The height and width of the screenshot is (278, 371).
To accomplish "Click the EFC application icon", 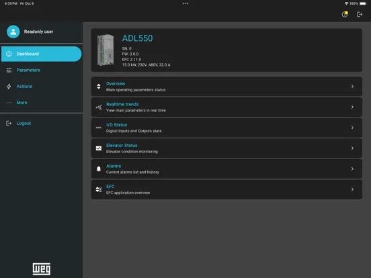I will [x=99, y=189].
